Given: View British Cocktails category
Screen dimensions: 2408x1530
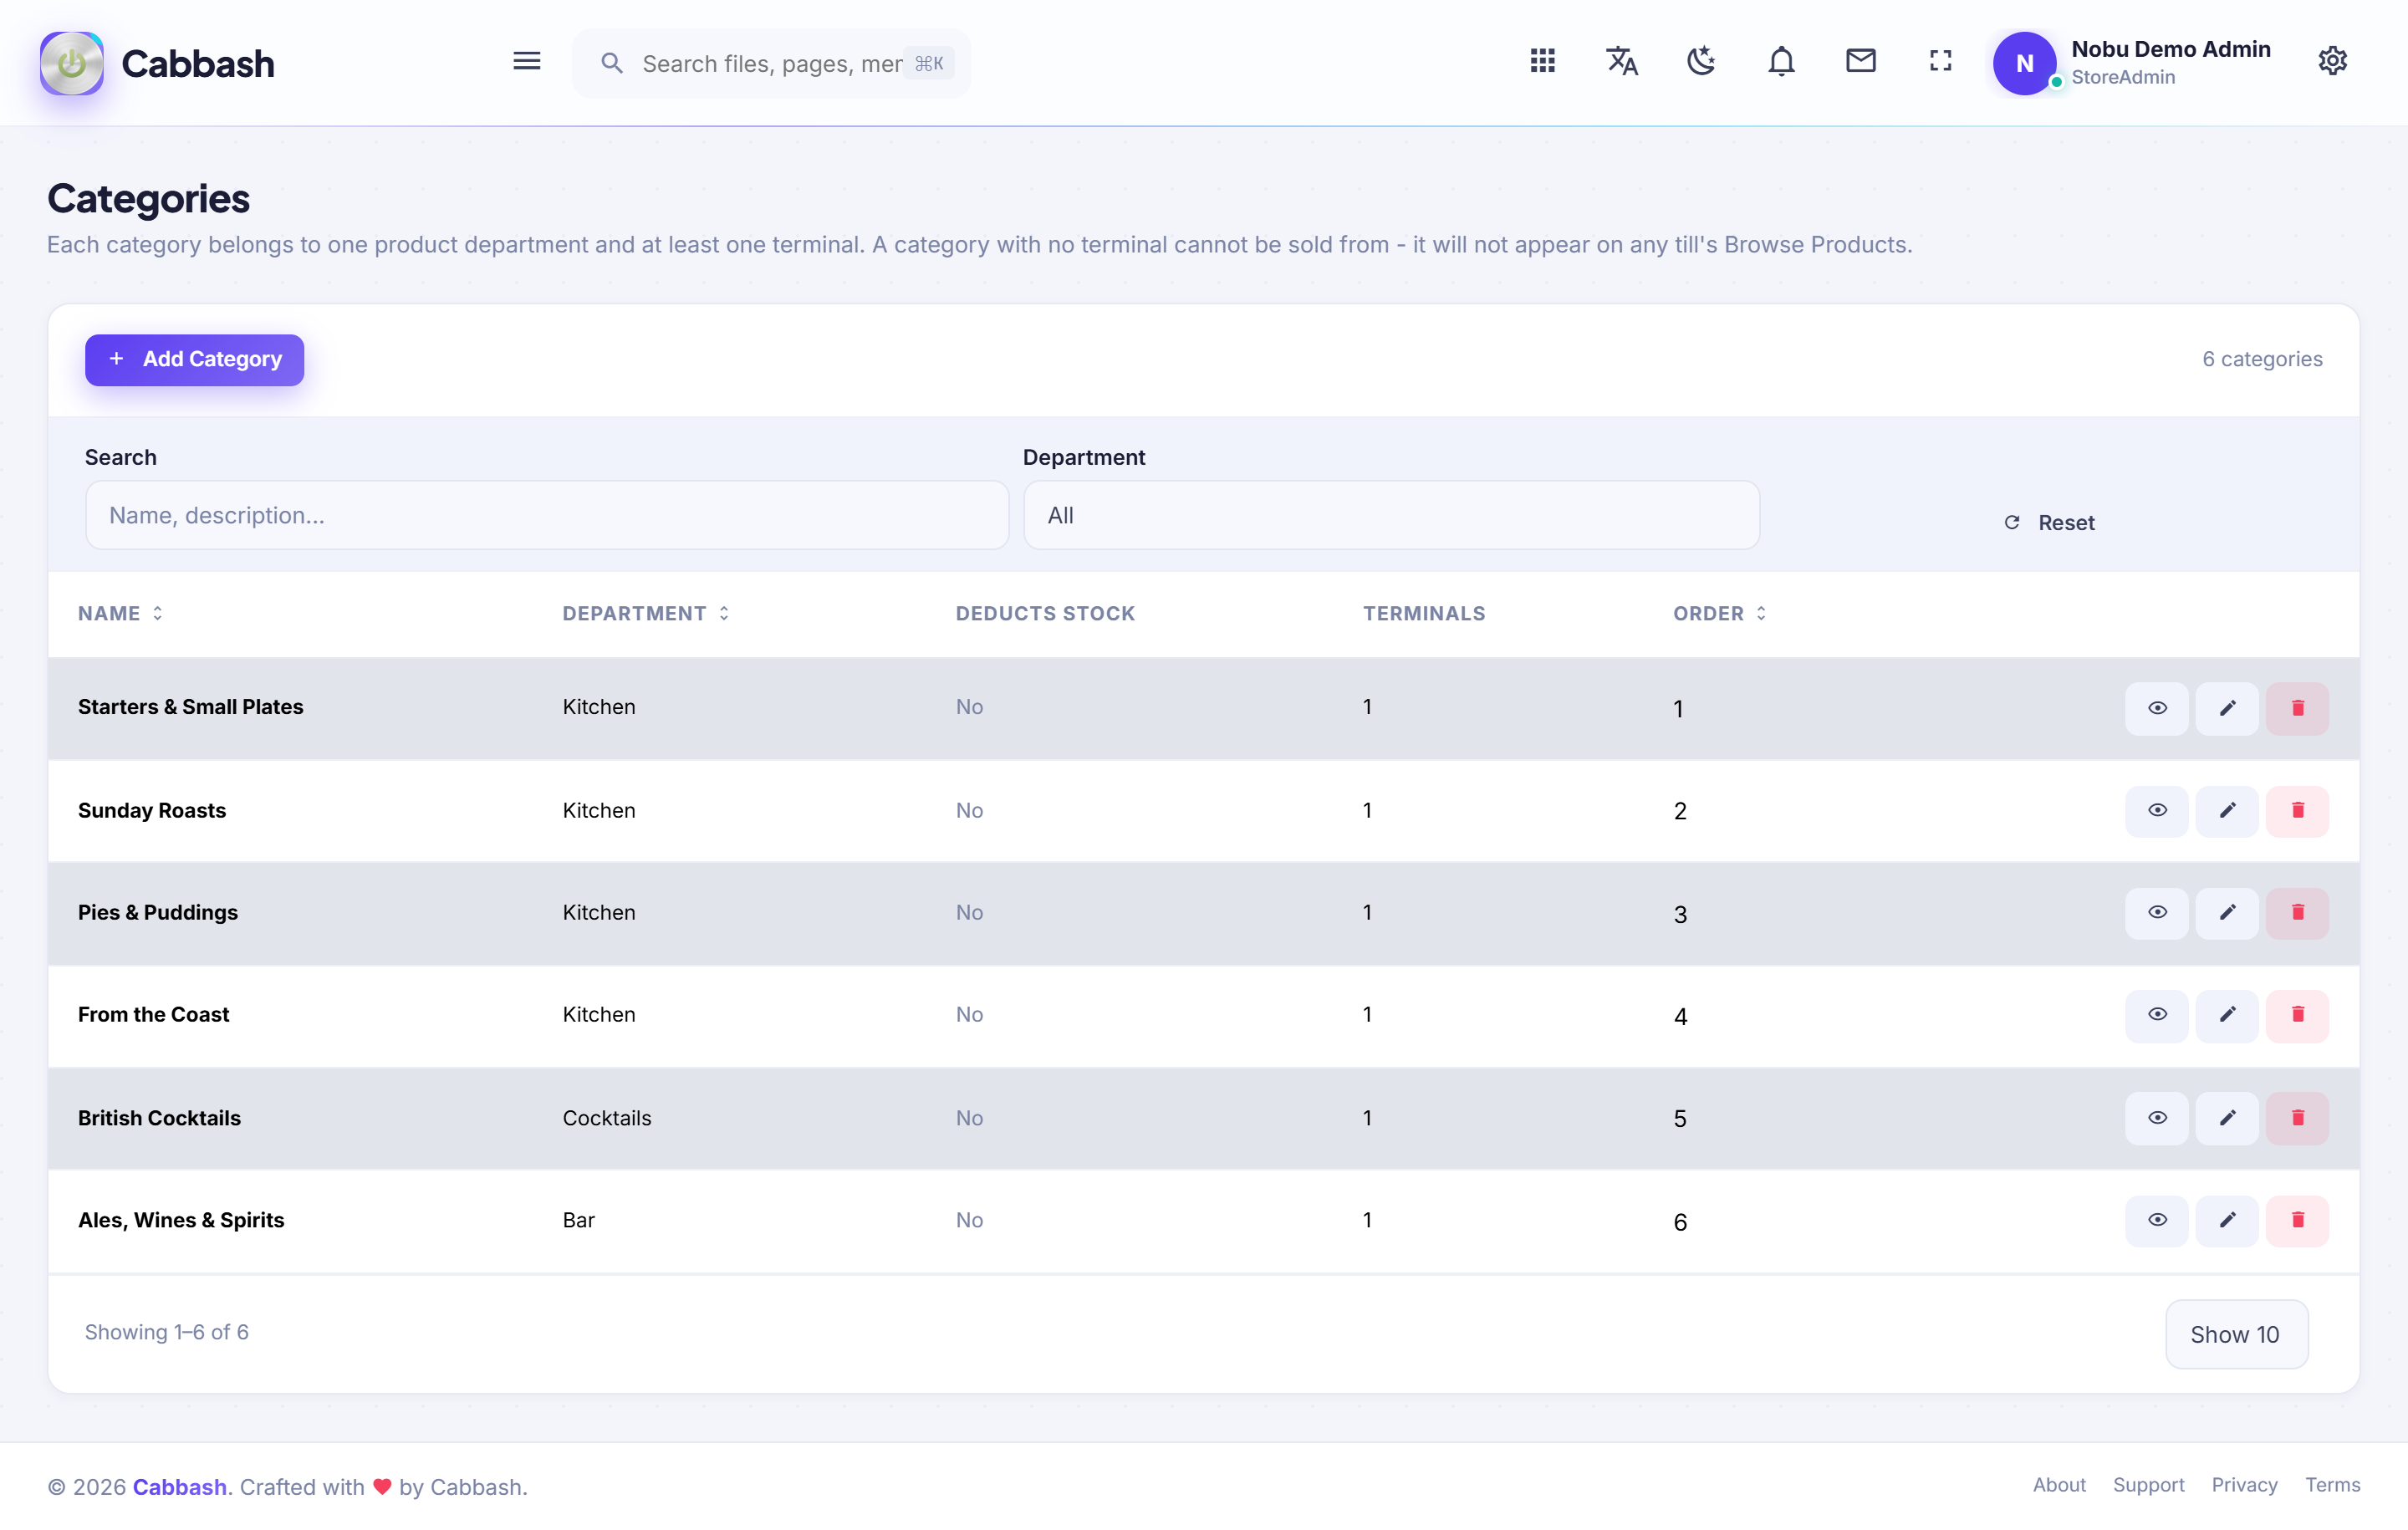Looking at the screenshot, I should tap(2157, 1118).
